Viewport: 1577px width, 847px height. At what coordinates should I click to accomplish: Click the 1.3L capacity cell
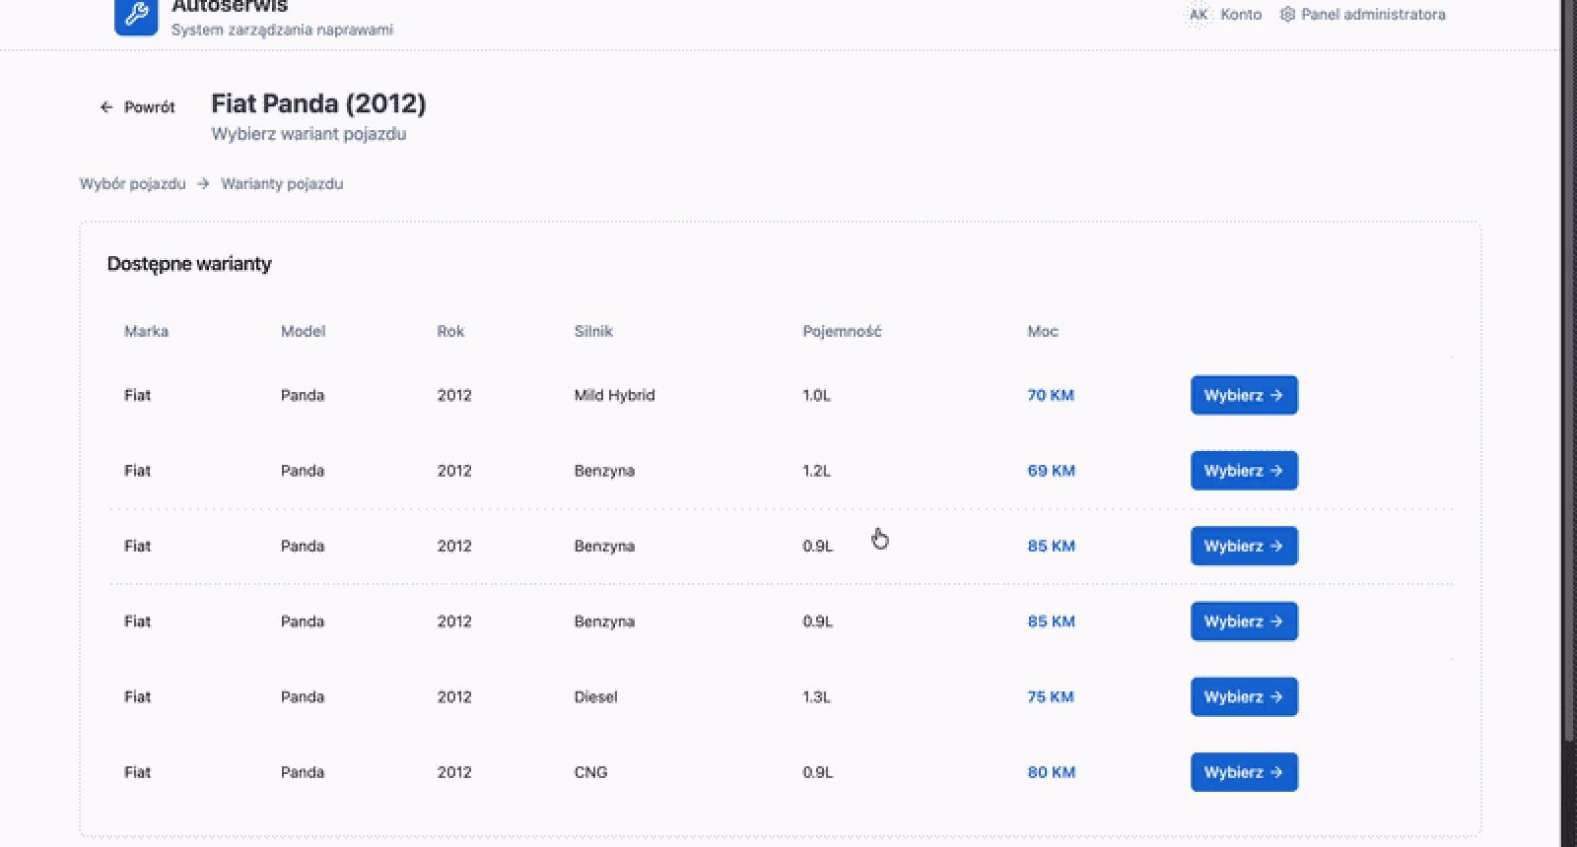tap(816, 696)
